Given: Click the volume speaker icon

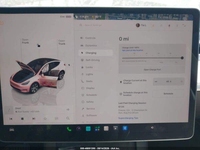Looking at the screenshot, I should coord(152,128).
